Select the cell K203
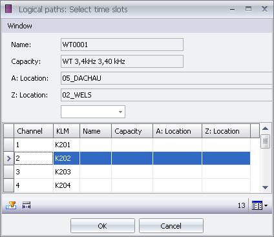 [67, 172]
